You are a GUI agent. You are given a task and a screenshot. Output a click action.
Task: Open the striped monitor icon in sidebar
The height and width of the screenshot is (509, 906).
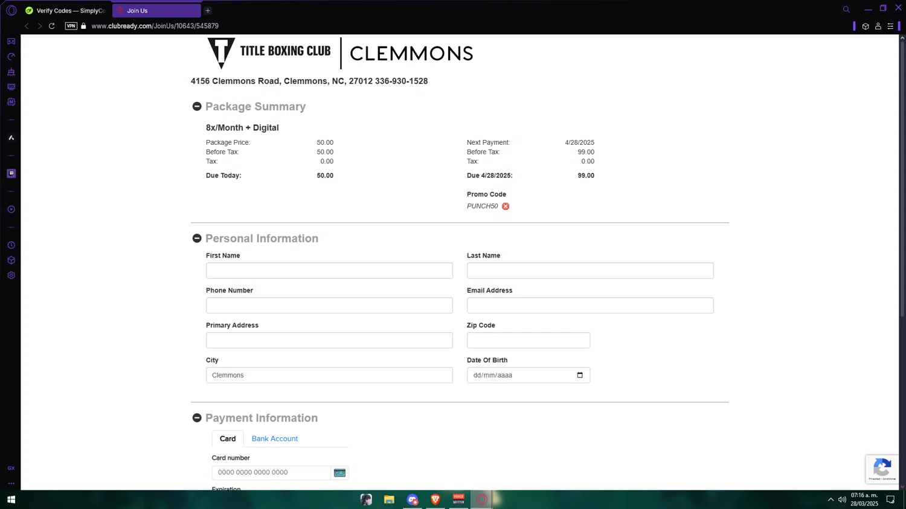click(11, 87)
